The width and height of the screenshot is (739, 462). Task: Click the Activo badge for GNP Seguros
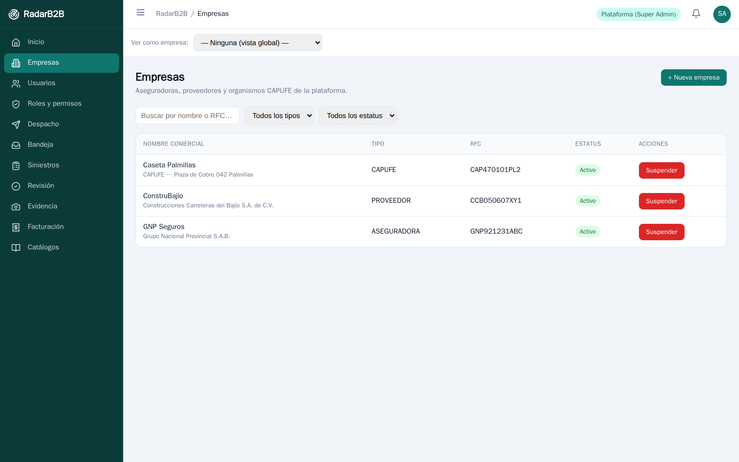(588, 232)
